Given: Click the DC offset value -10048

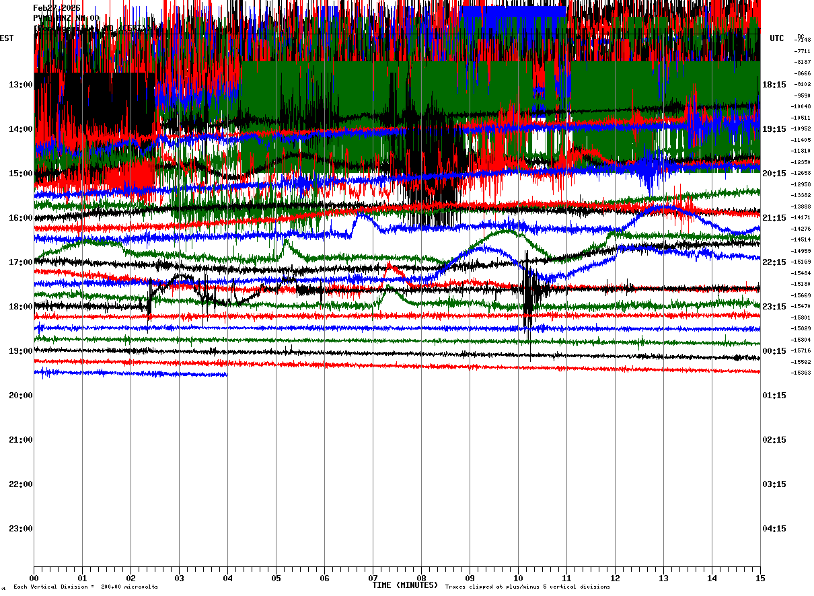Looking at the screenshot, I should (801, 107).
